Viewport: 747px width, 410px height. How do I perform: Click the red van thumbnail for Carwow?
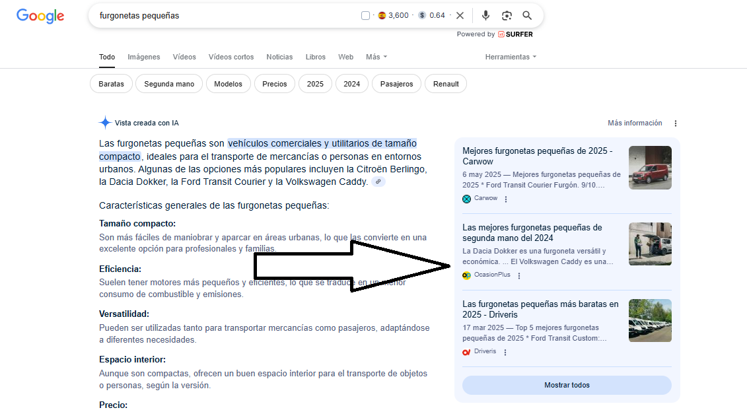click(651, 168)
